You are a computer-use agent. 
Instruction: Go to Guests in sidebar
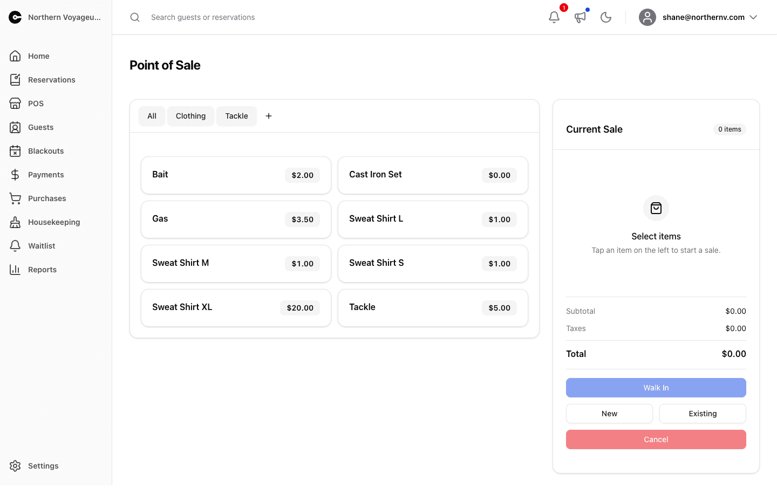click(41, 127)
